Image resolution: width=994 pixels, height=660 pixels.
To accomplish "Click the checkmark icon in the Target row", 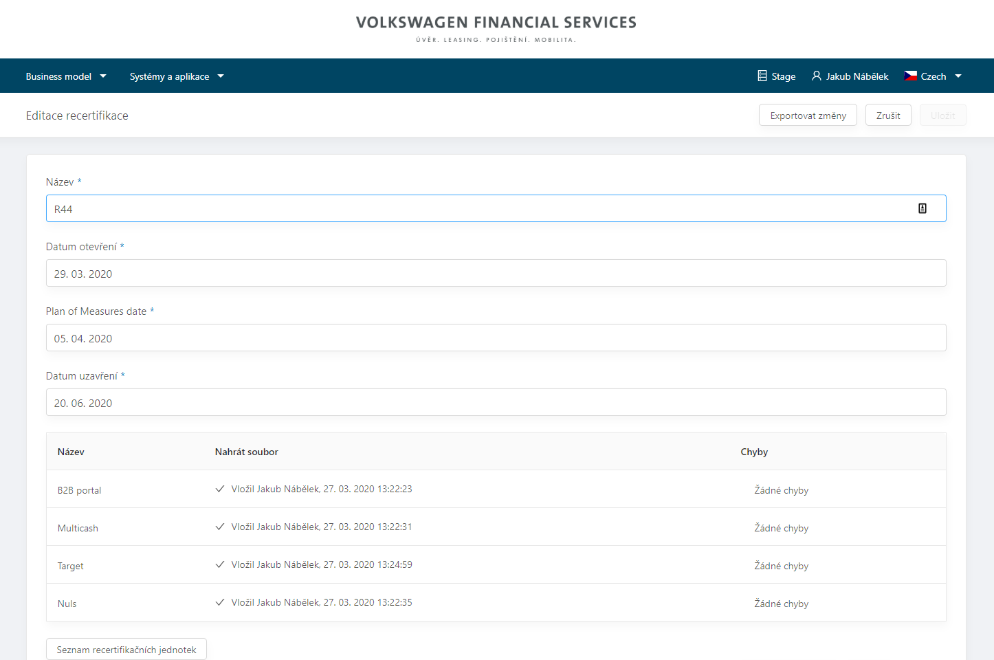I will [220, 564].
